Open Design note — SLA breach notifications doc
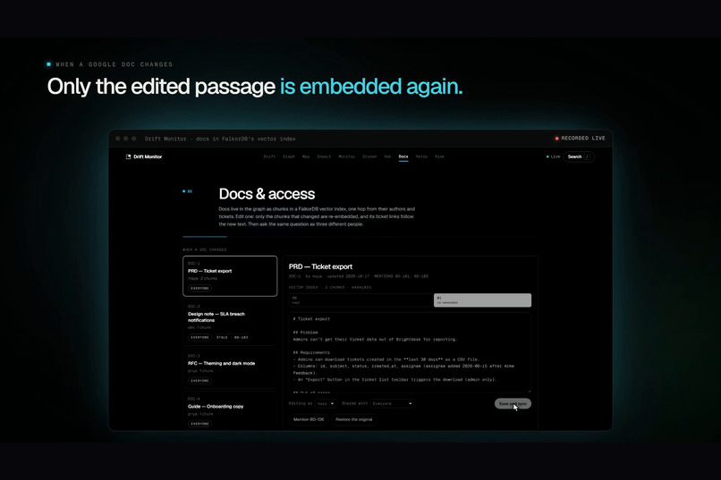The width and height of the screenshot is (721, 480). pyautogui.click(x=230, y=323)
